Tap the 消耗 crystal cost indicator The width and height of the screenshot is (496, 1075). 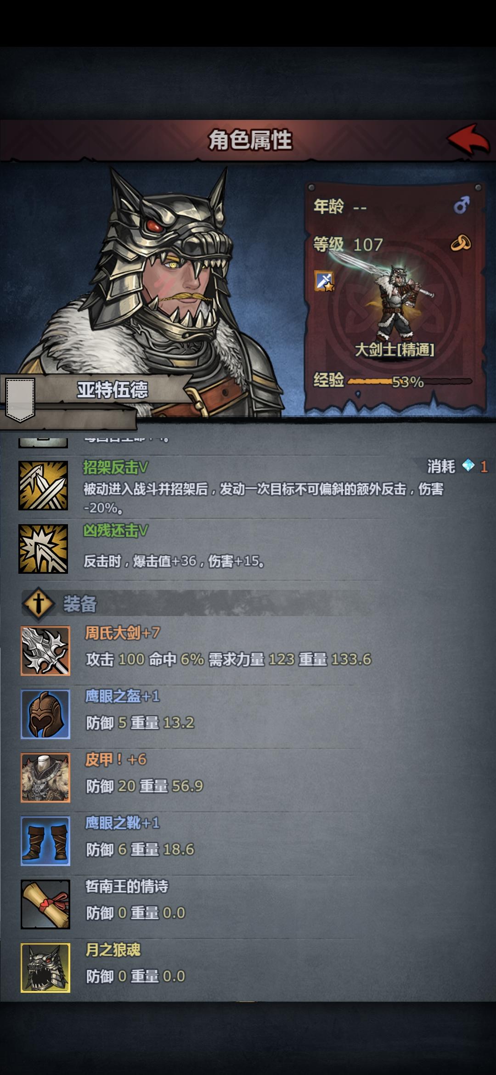pyautogui.click(x=457, y=467)
